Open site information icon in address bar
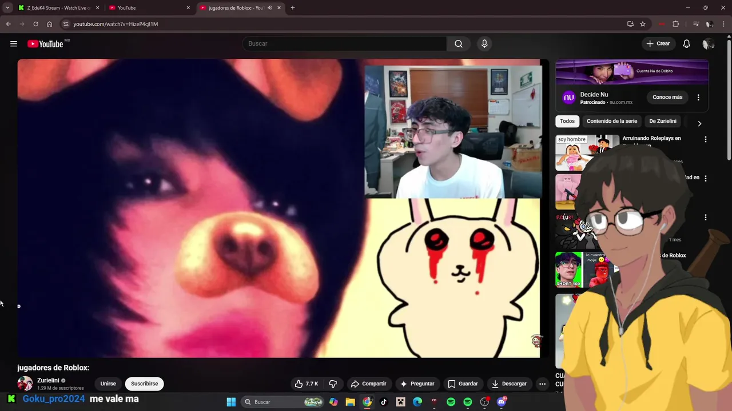The image size is (732, 411). (x=66, y=24)
